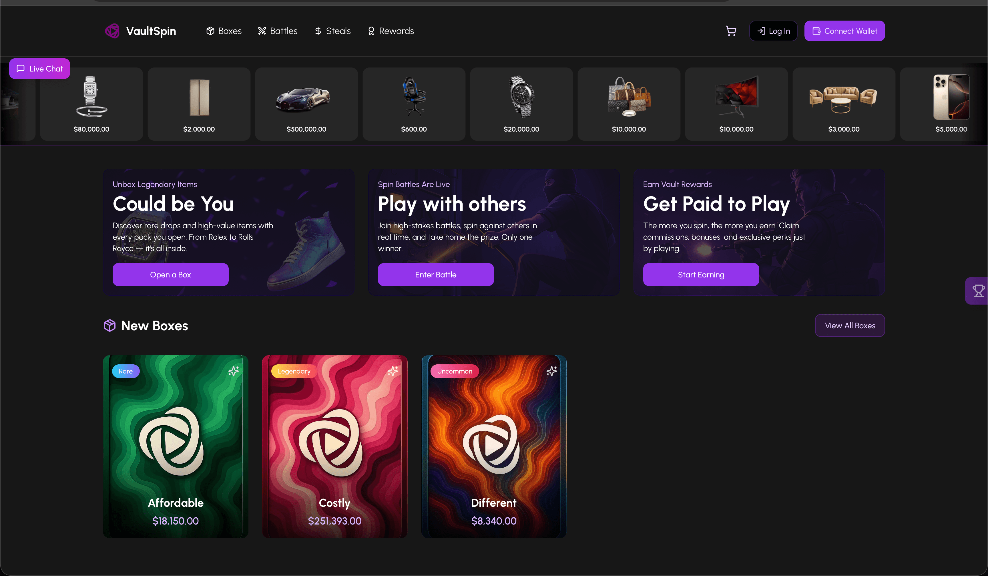
Task: Open the Live Chat panel
Action: coord(40,69)
